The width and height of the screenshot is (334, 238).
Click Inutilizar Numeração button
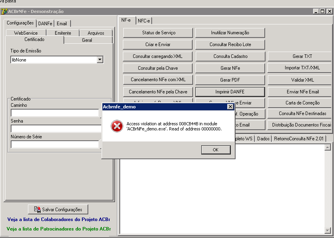tap(230, 33)
